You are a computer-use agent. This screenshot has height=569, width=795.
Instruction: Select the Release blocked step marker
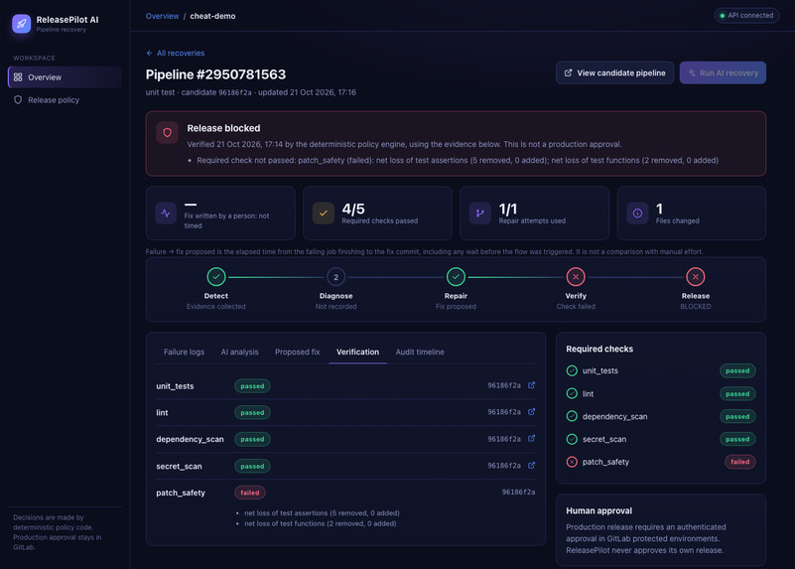coord(695,277)
